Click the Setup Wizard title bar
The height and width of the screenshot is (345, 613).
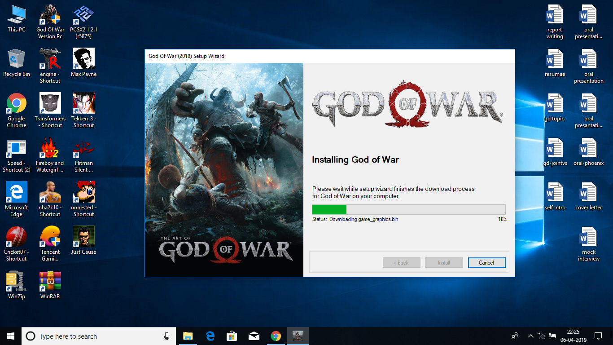click(330, 56)
